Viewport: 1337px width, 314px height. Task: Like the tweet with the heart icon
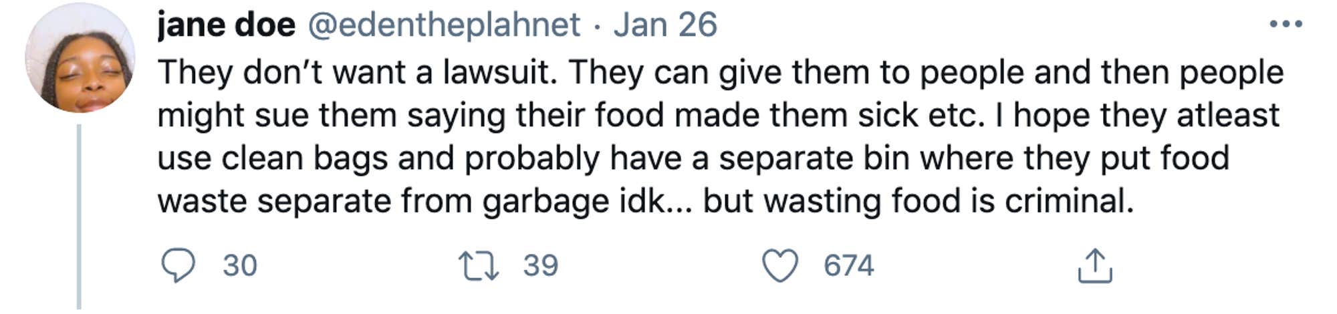(780, 265)
